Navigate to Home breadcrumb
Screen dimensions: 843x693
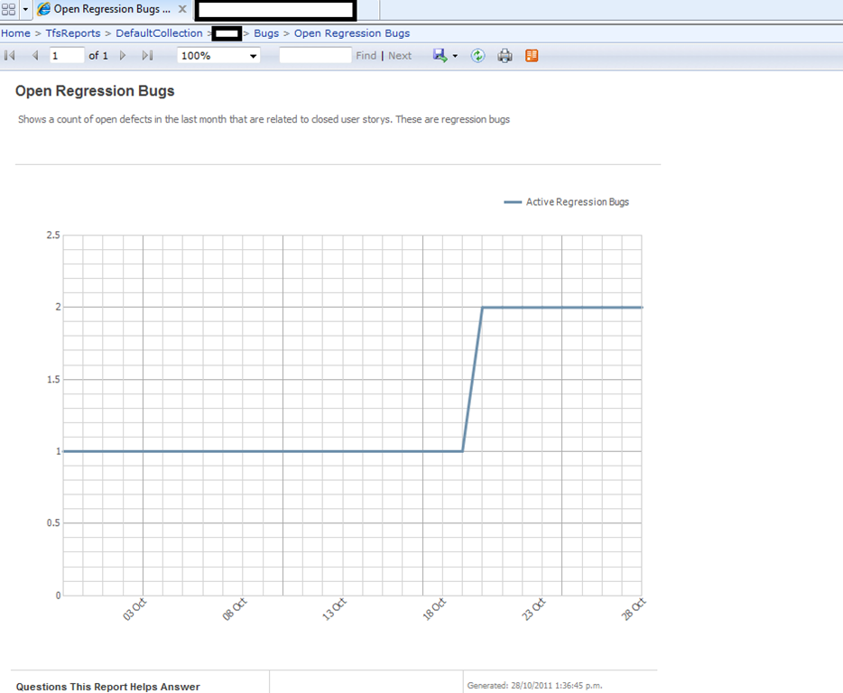coord(15,33)
